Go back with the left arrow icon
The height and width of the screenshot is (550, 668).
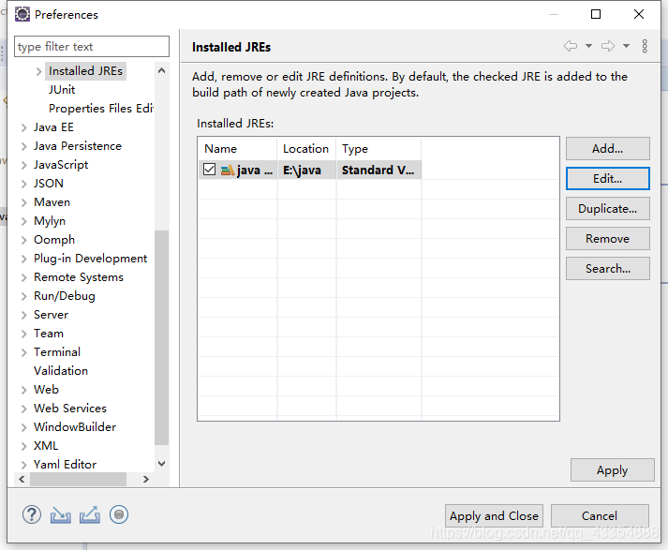pos(571,46)
